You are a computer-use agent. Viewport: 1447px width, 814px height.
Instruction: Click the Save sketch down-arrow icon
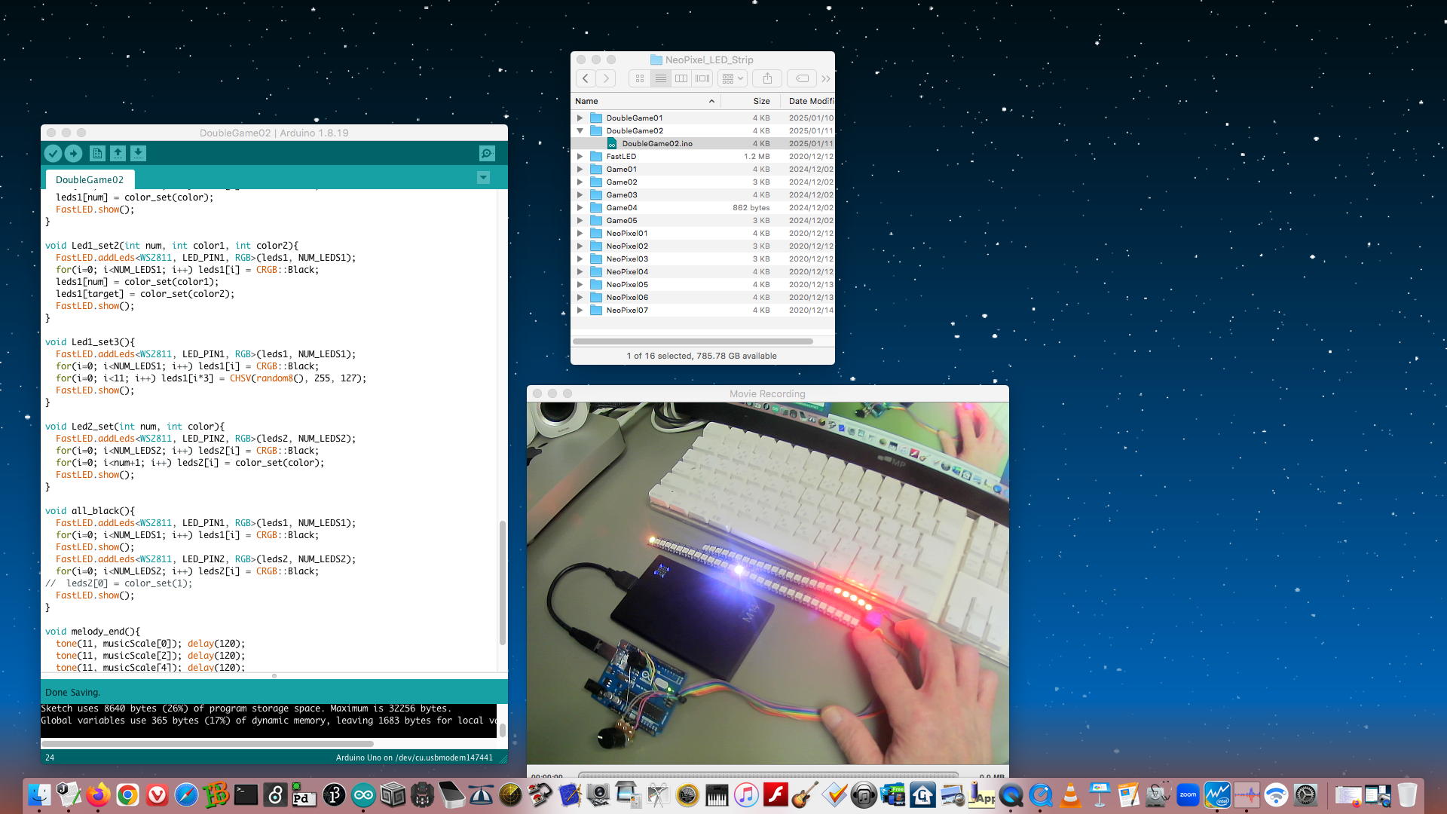[x=138, y=154]
